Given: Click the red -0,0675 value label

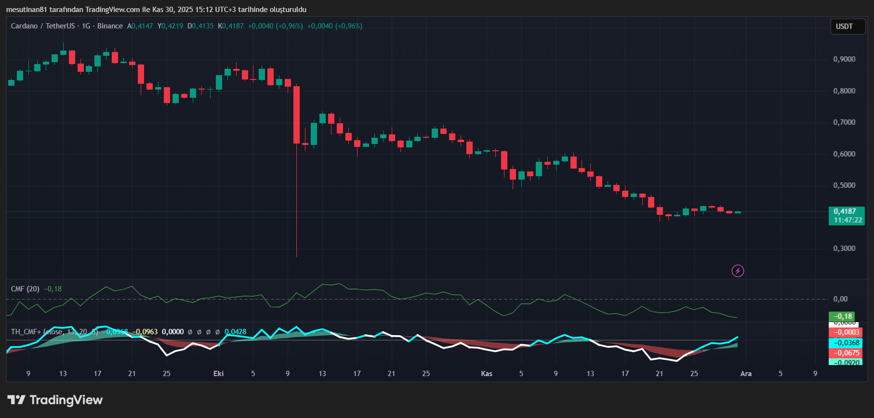Looking at the screenshot, I should 846,353.
